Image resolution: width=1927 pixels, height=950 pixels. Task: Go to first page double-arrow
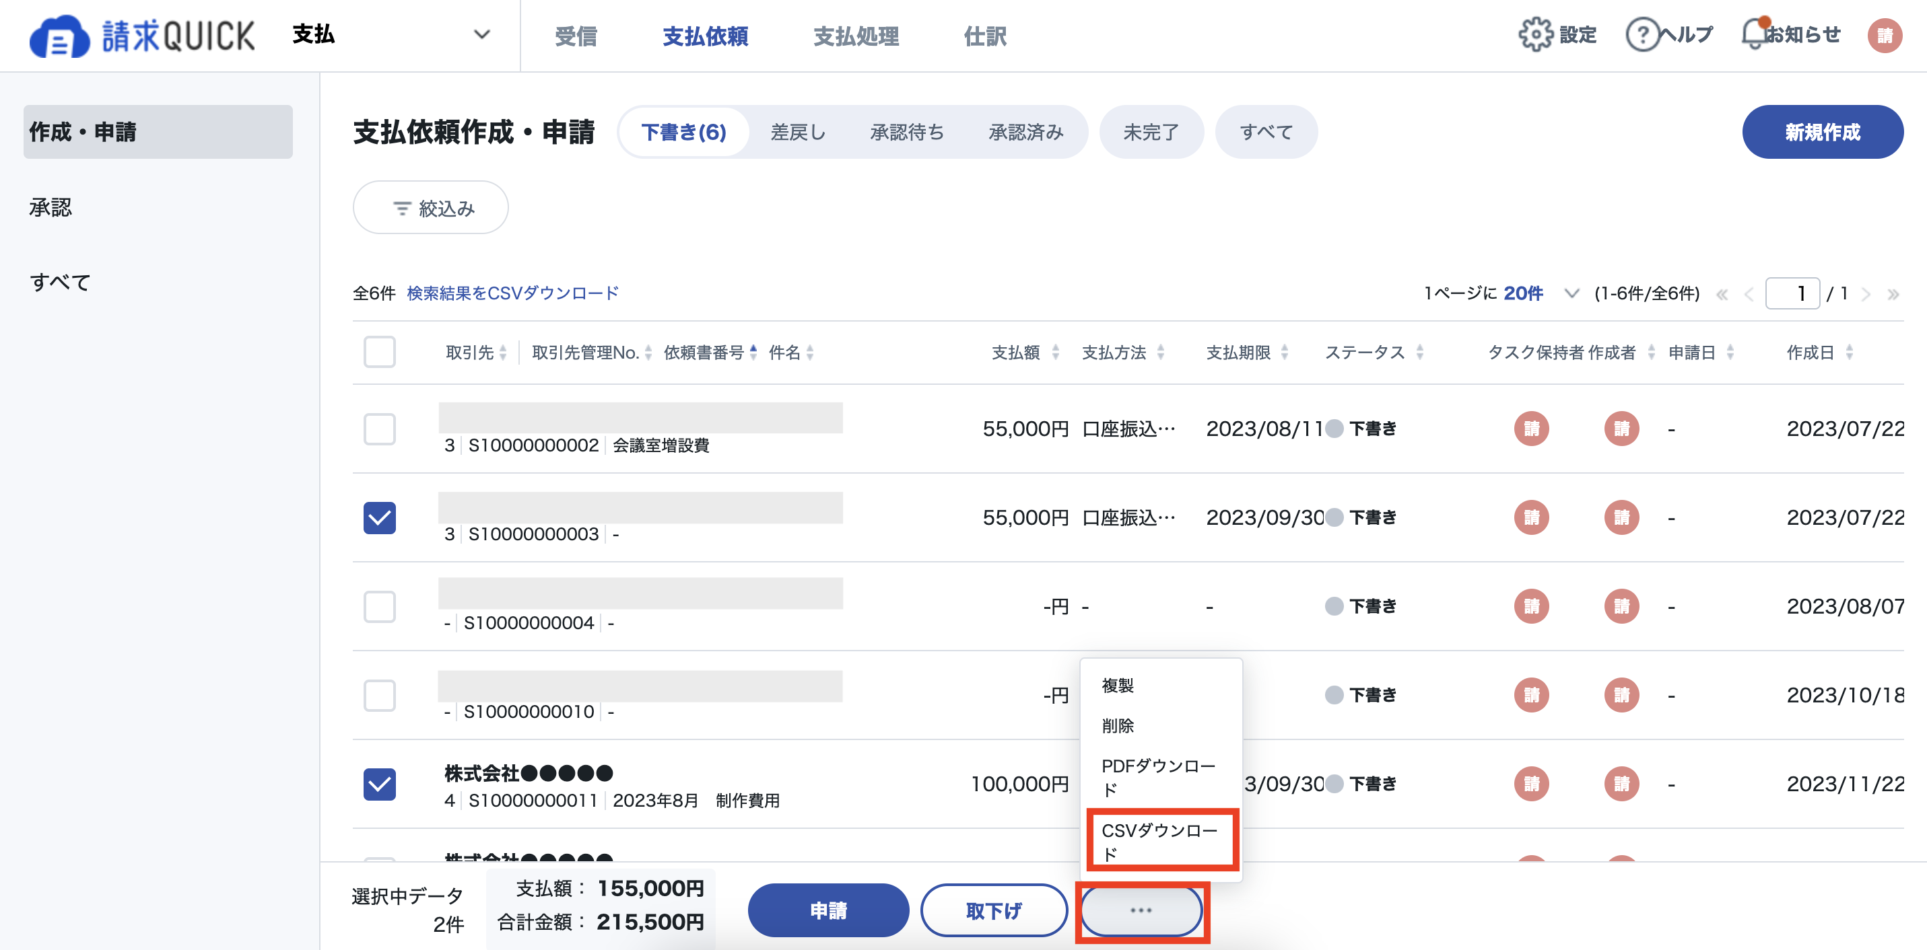pos(1722,294)
